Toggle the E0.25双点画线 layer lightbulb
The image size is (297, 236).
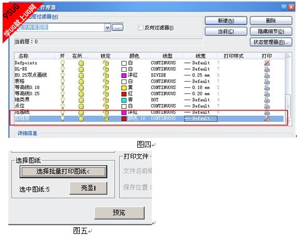(x=62, y=75)
